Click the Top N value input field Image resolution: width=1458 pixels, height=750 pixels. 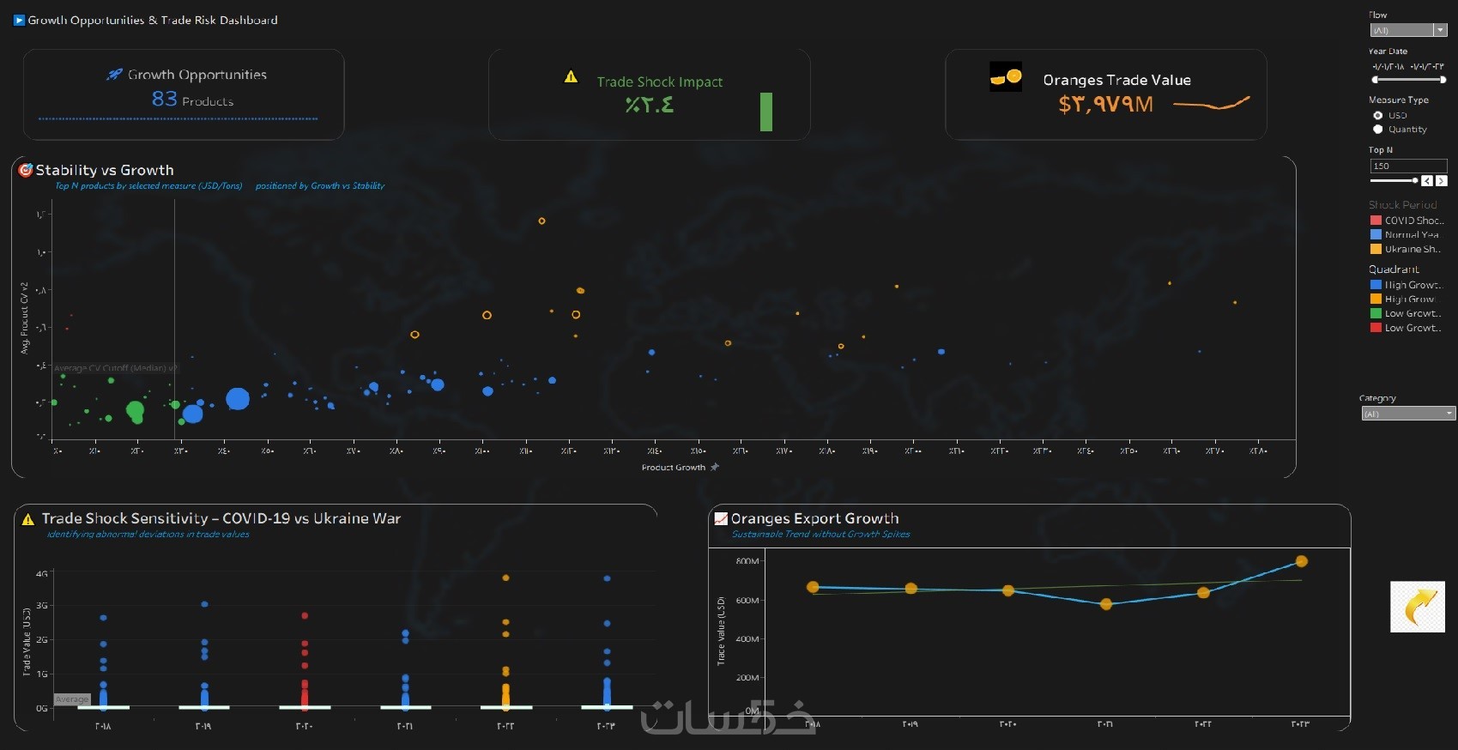click(1408, 166)
